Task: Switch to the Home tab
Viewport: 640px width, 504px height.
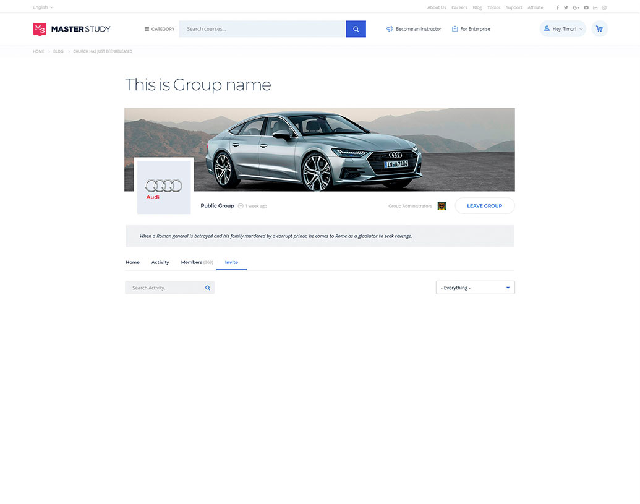Action: pyautogui.click(x=133, y=262)
